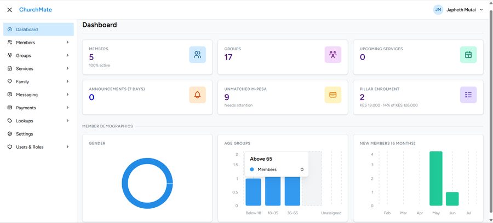Open the Pillar Enrolment value 2
This screenshot has width=493, height=223.
click(362, 97)
